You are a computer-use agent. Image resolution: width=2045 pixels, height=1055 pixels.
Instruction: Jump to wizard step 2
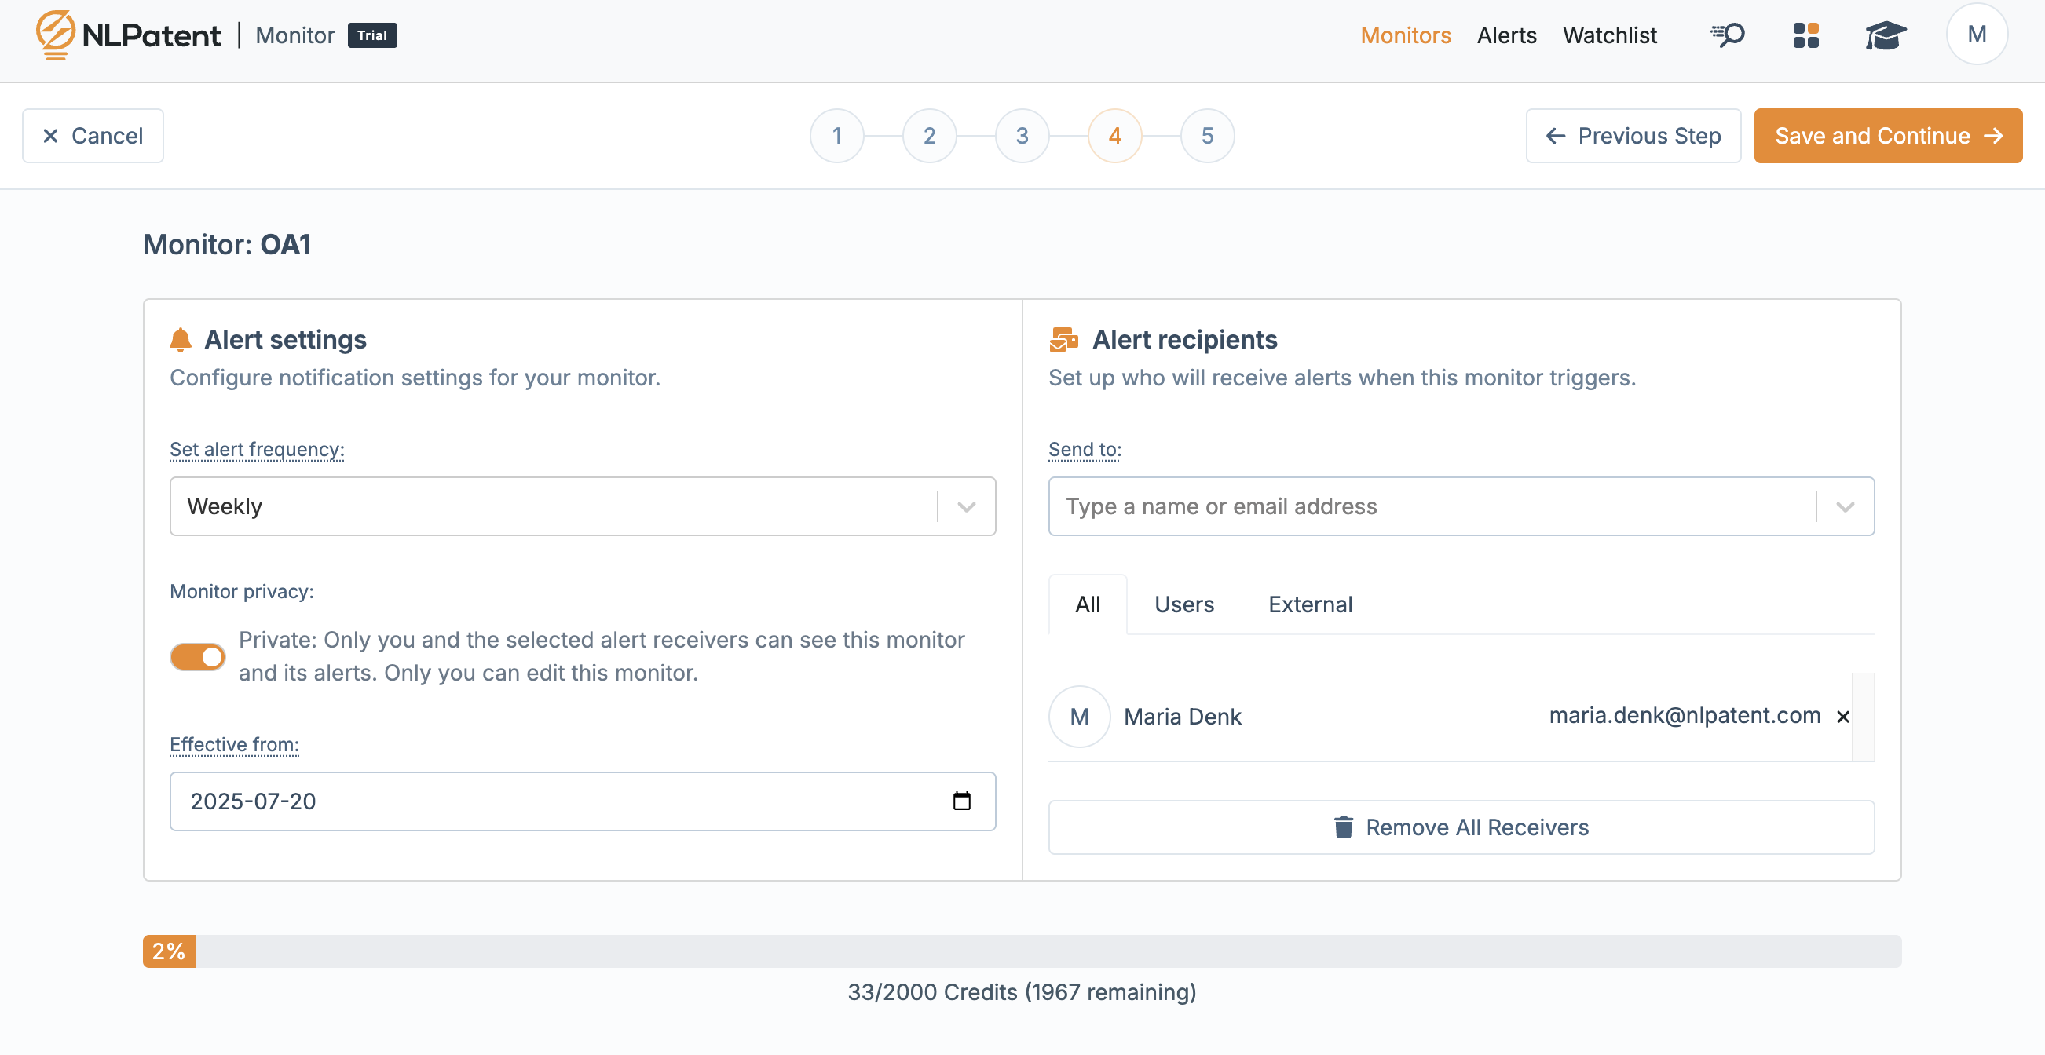929,136
